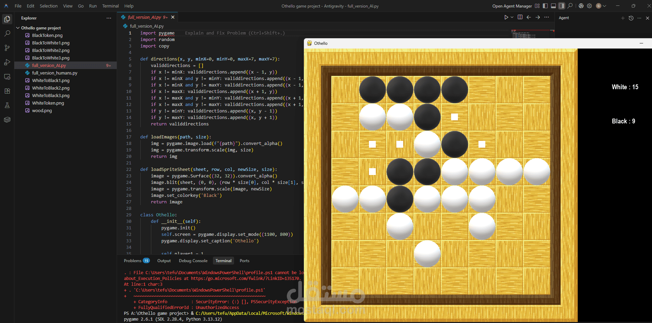Screen dimensions: 652x323
Task: Select BlackToken.png in the Explorer
Action: (x=47, y=35)
